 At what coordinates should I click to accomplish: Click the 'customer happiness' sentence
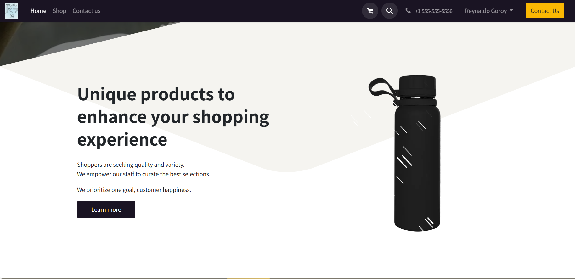134,190
